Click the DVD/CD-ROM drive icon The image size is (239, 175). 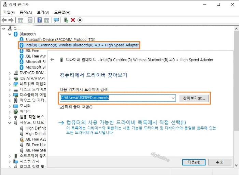(x=16, y=73)
